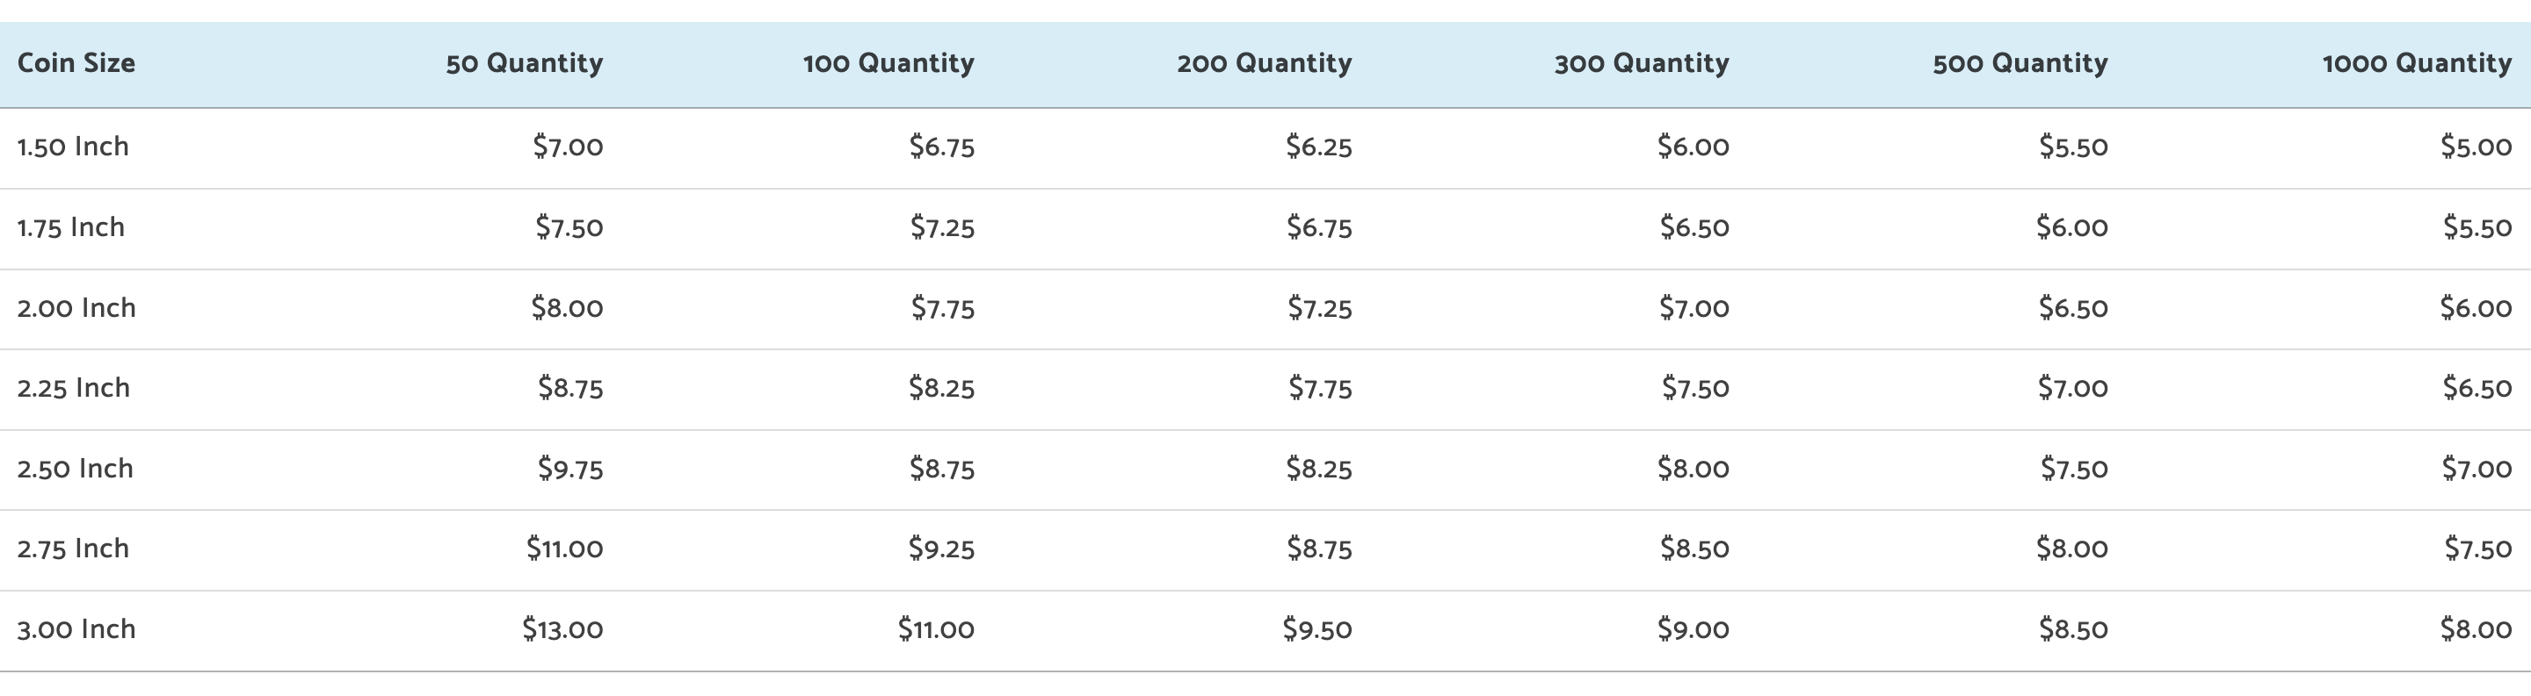Select the 2.00 Inch coin size

tap(76, 307)
